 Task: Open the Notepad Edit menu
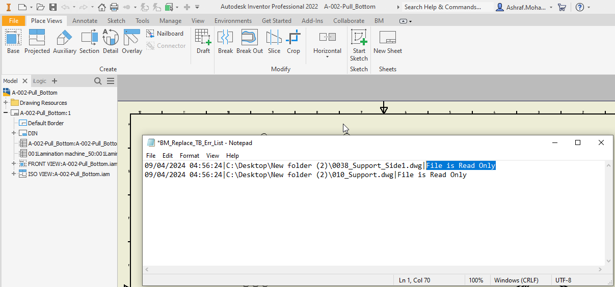coord(168,156)
